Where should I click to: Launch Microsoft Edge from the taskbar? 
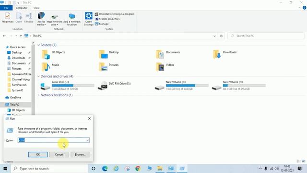coord(105,169)
